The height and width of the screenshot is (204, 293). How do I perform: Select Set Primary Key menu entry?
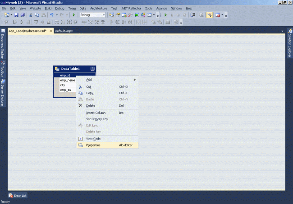tap(97, 119)
